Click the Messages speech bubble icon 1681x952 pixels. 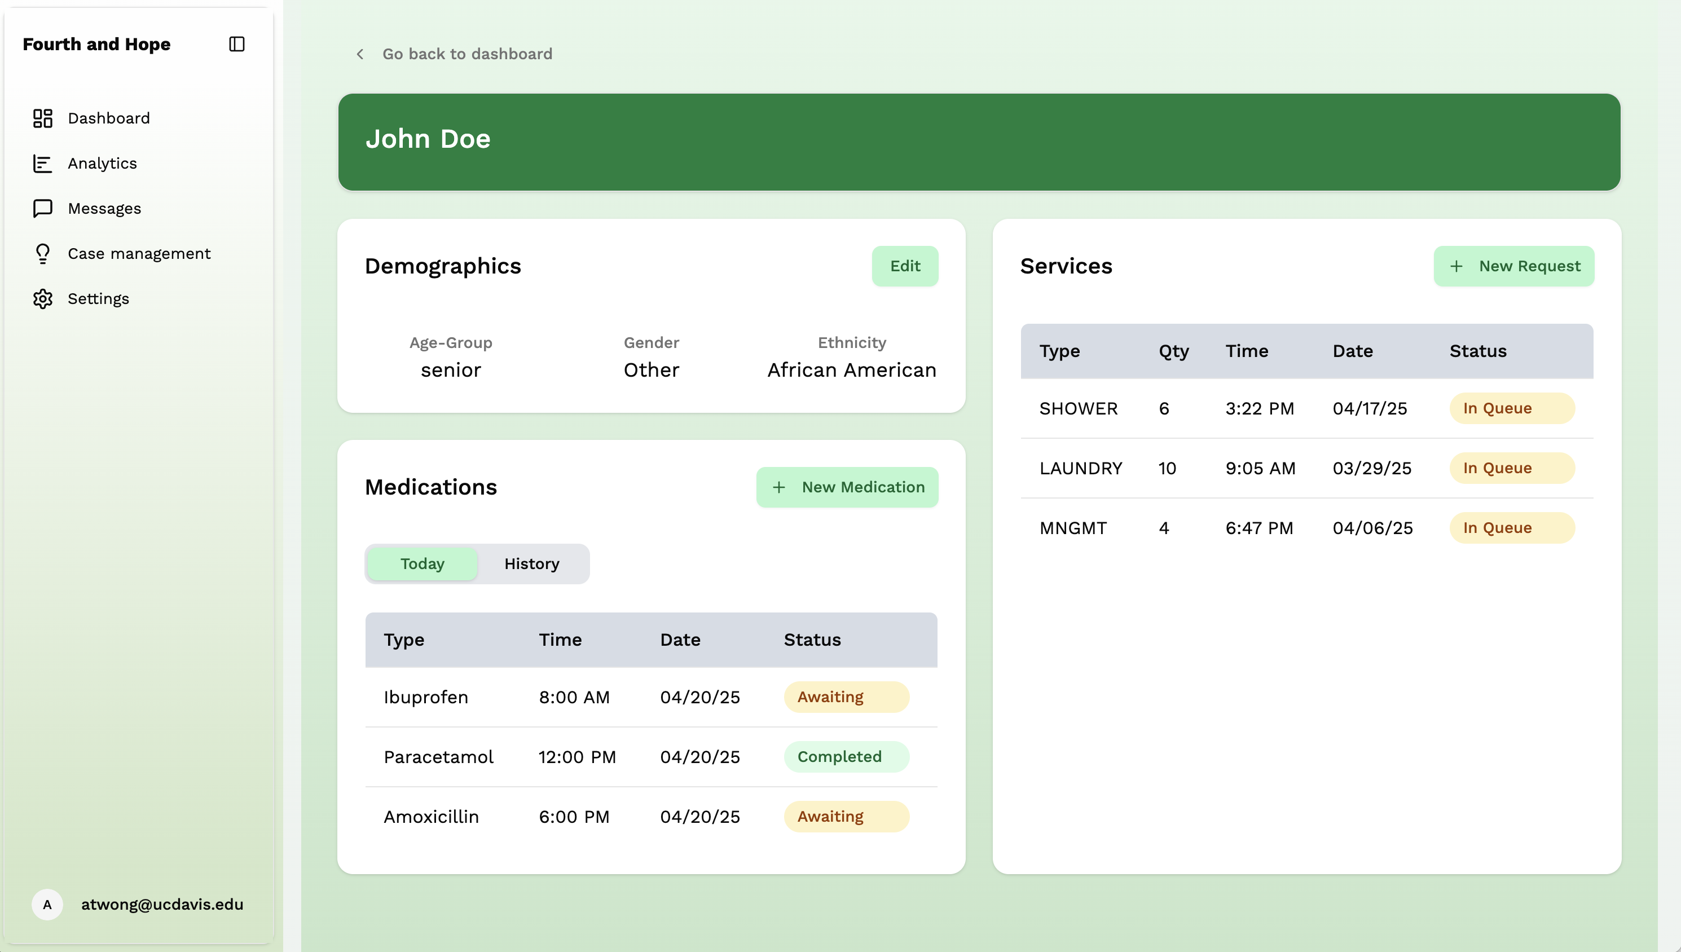point(42,209)
